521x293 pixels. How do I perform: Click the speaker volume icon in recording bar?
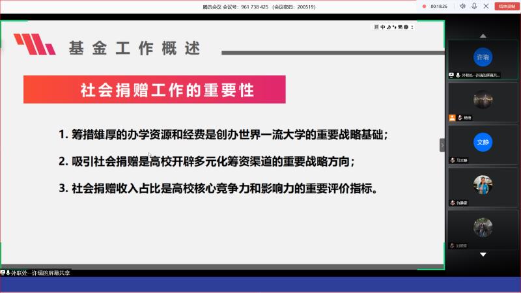[462, 6]
